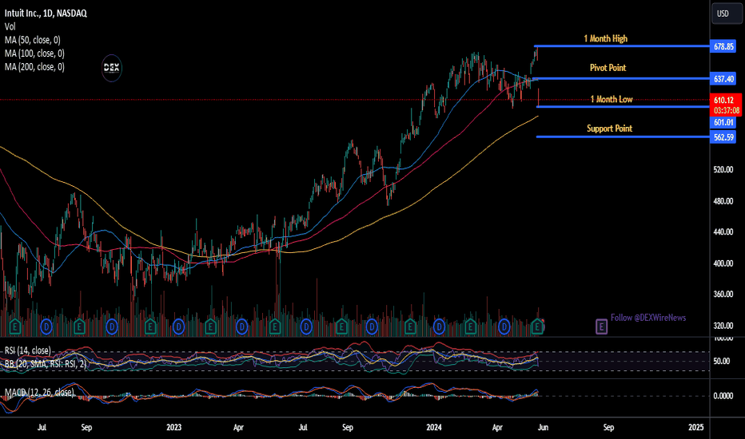Screen dimensions: 745x439
Task: Click the 480.00 price axis value
Action: (x=723, y=201)
